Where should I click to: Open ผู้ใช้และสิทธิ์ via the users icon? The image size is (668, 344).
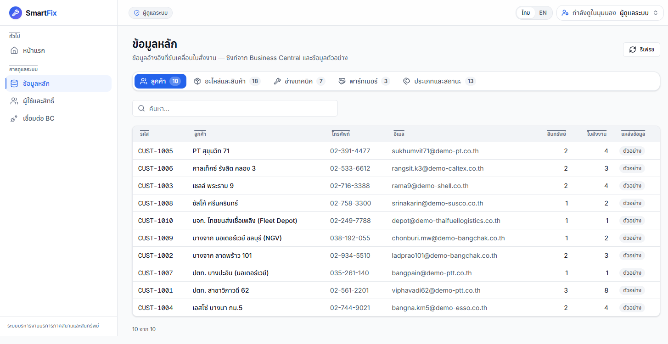[x=14, y=101]
